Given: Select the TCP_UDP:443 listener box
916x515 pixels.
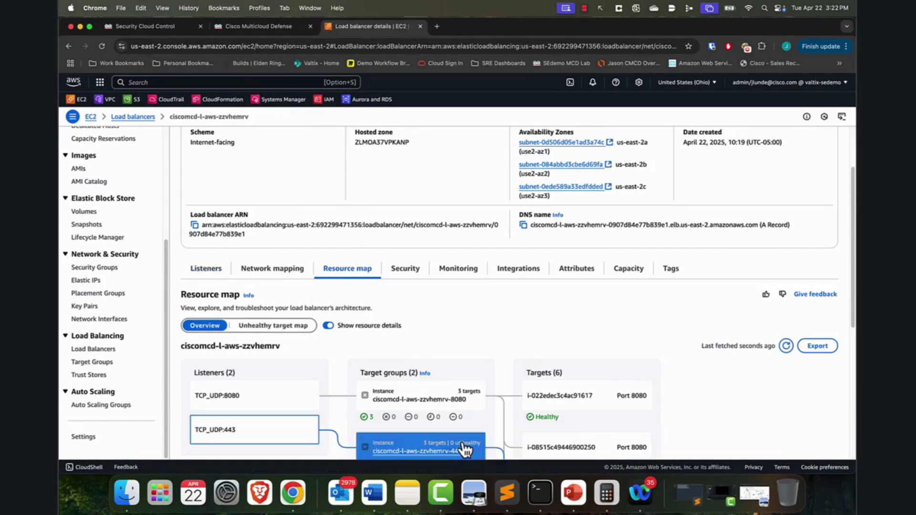Looking at the screenshot, I should 254,430.
